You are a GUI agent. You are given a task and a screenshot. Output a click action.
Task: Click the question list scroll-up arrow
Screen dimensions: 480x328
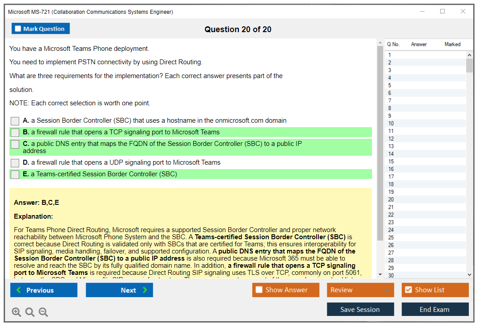pos(470,55)
